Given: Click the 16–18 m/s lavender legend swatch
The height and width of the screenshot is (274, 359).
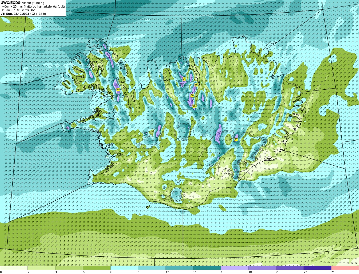Looking at the screenshot, I should coord(235,268).
